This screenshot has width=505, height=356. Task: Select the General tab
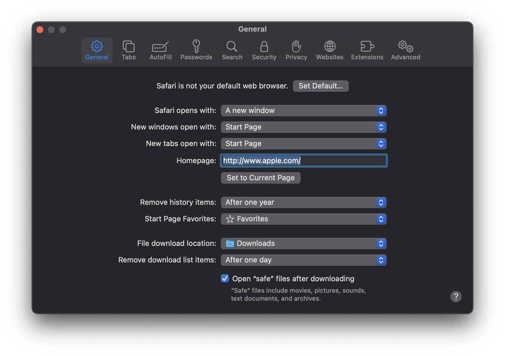click(97, 50)
